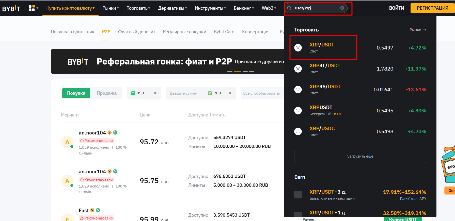Open the XRP/USDT-3 д. Earn result

[x=360, y=195]
